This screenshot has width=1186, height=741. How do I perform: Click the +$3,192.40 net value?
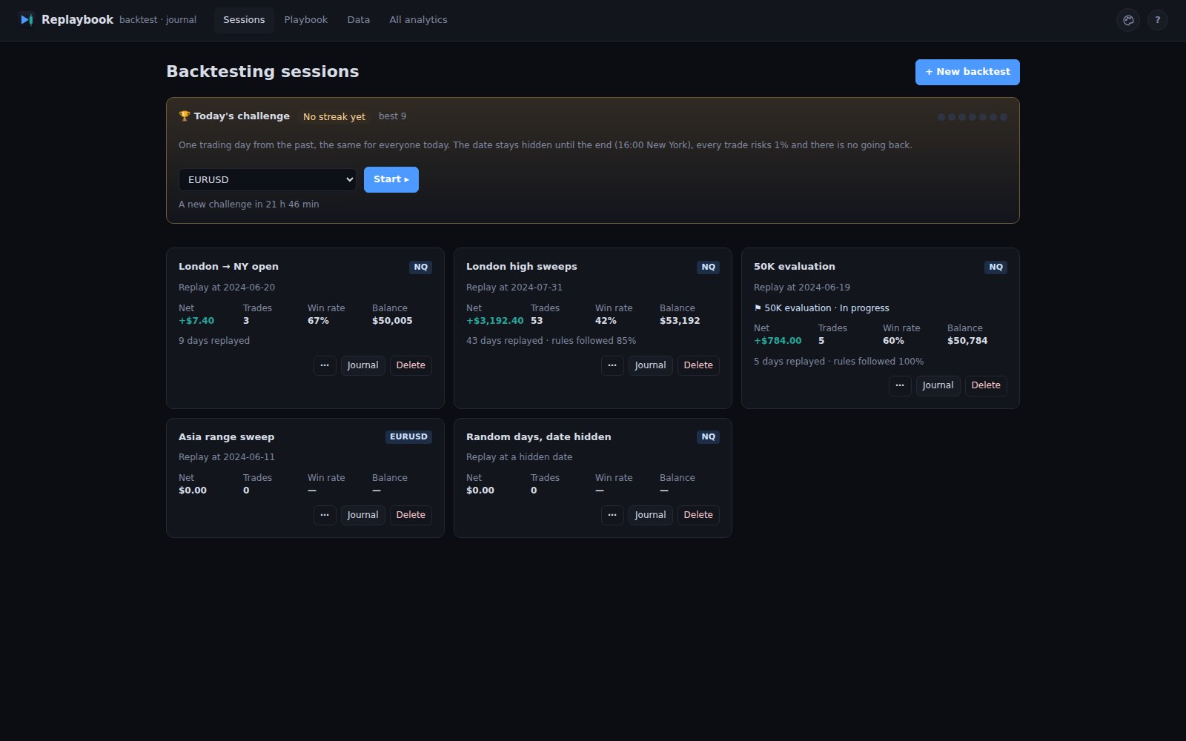(494, 321)
